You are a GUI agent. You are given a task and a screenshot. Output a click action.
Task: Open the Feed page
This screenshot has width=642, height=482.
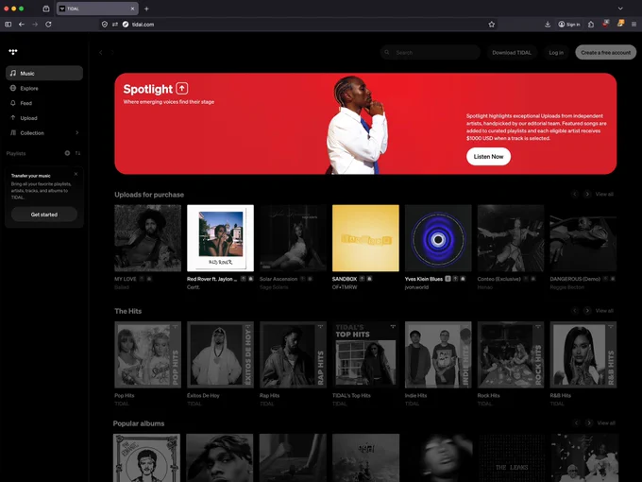44,103
